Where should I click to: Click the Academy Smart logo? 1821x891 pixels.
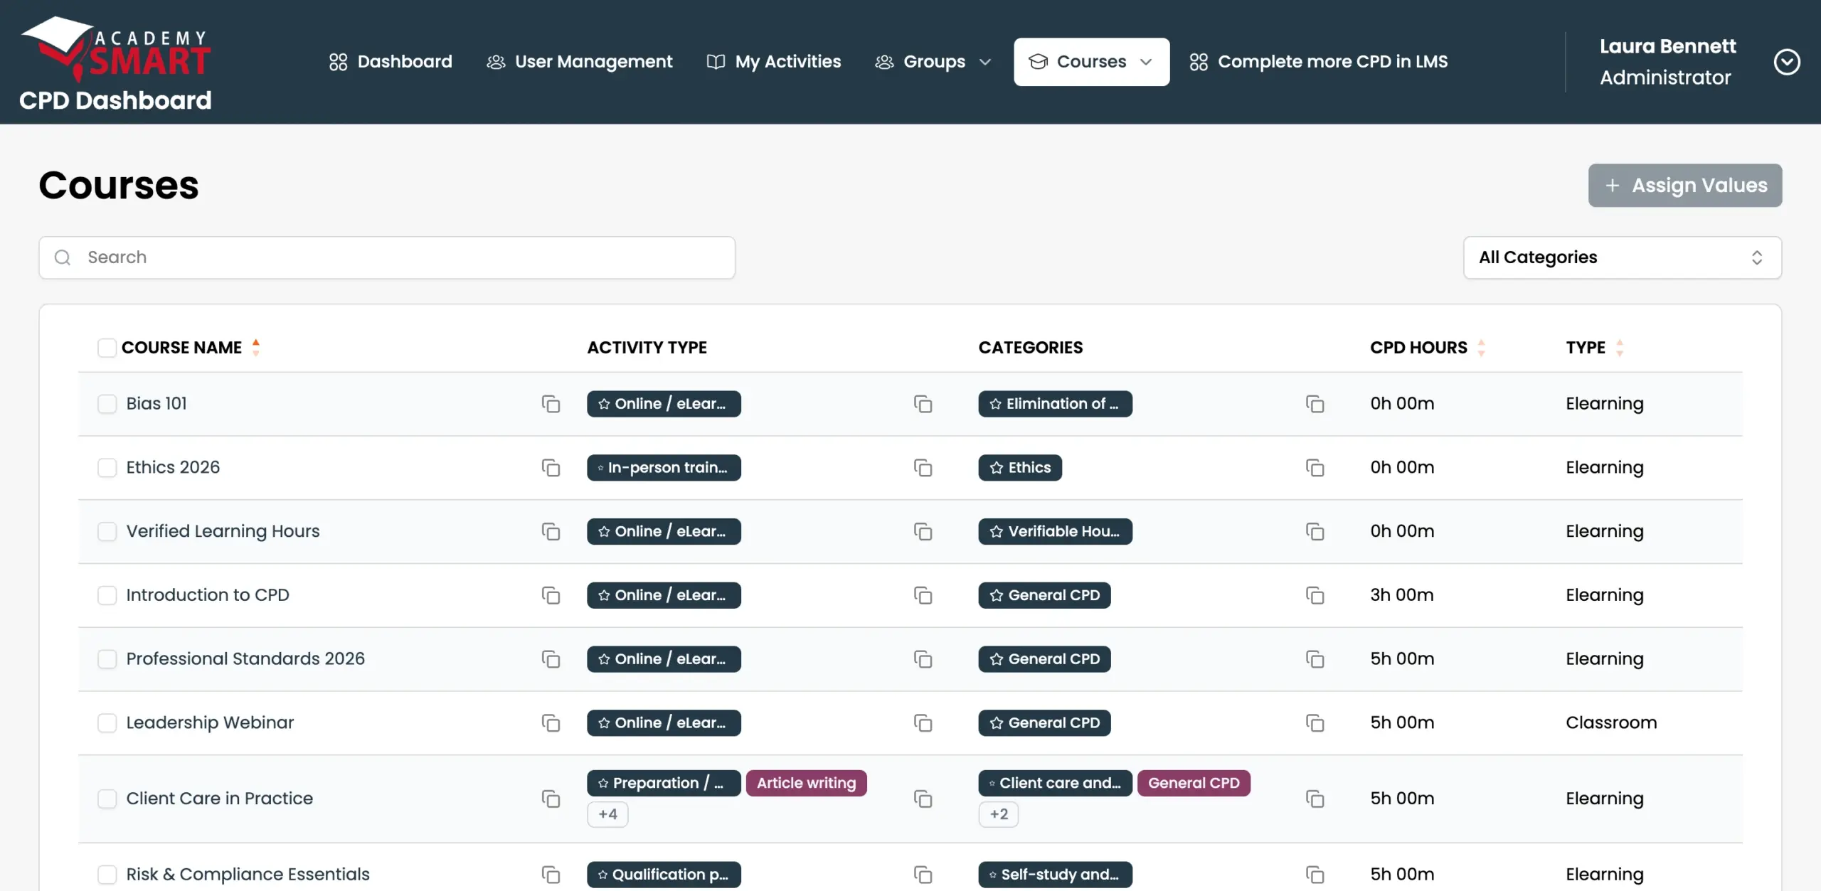tap(116, 48)
